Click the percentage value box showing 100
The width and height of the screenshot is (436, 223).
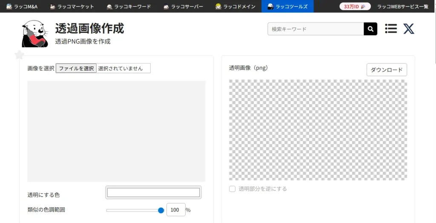(175, 210)
